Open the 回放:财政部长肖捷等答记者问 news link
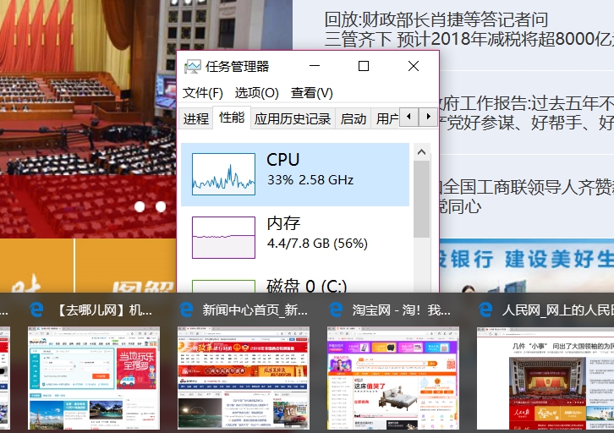Viewport: 614px width, 433px height. pyautogui.click(x=436, y=19)
